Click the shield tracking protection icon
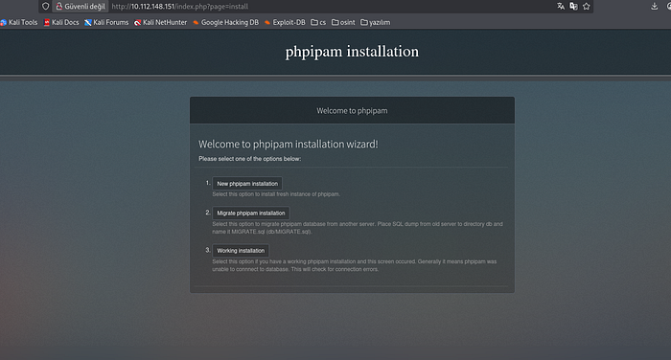Viewport: 671px width, 360px height. [x=45, y=6]
